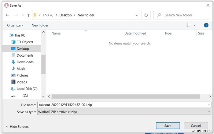
Task: Expand the address bar history dropdown
Action: pos(137,15)
